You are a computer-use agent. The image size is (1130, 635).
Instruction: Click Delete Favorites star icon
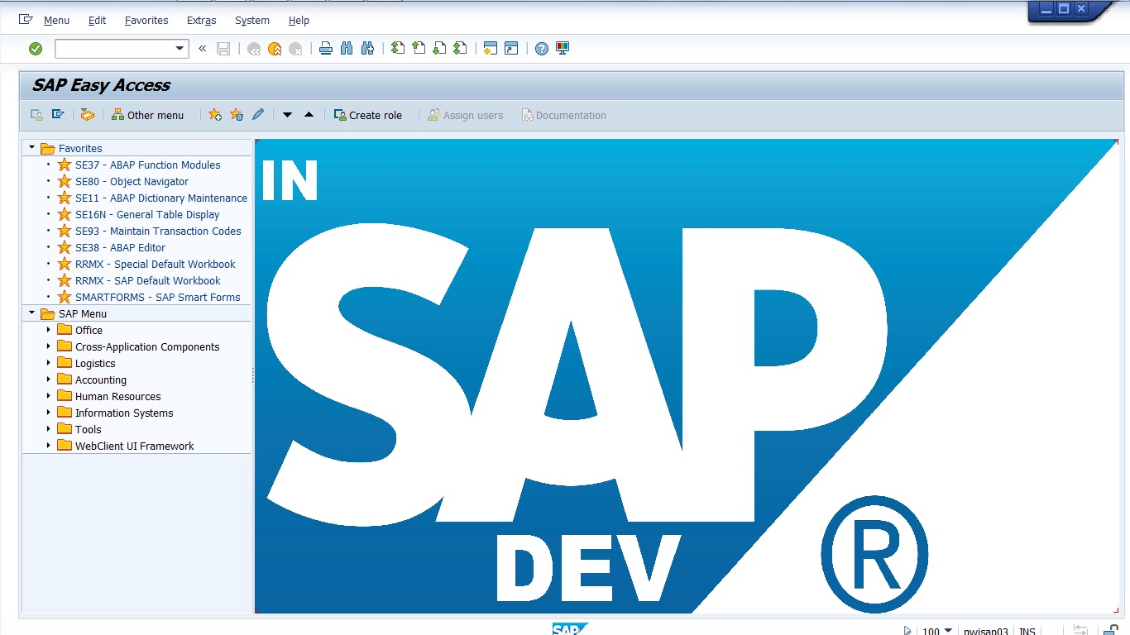coord(237,115)
